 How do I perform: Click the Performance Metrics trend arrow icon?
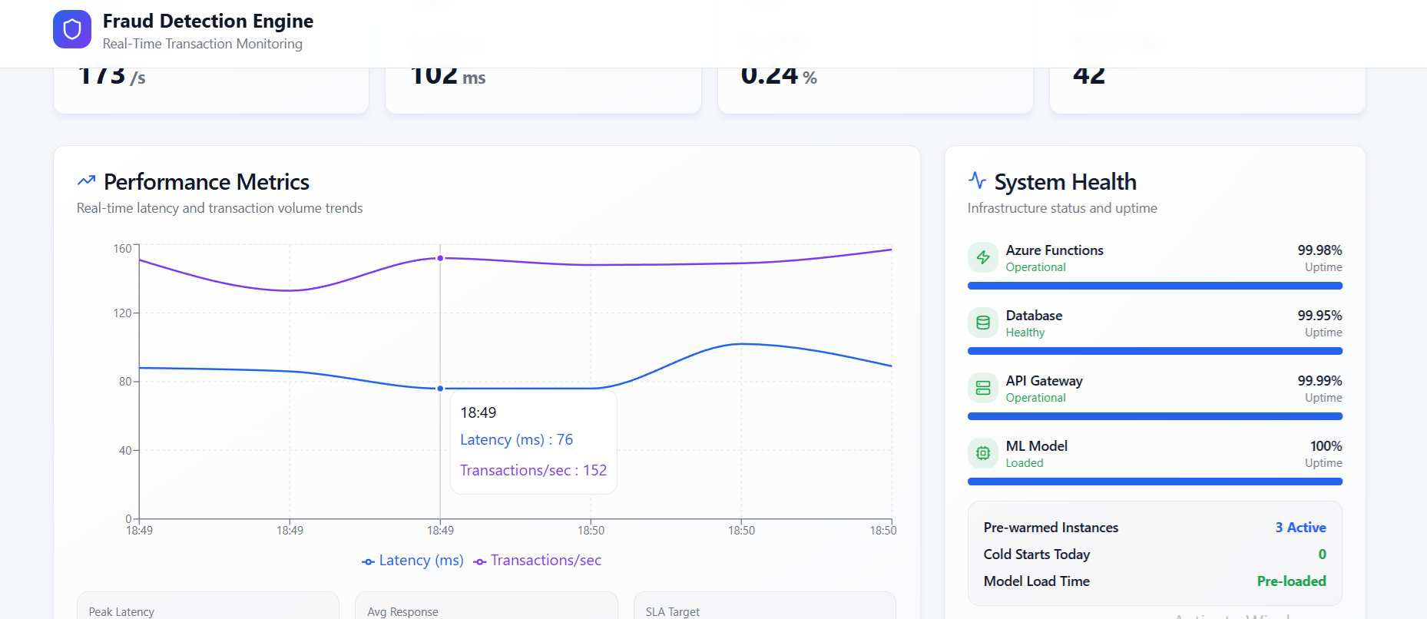point(86,180)
